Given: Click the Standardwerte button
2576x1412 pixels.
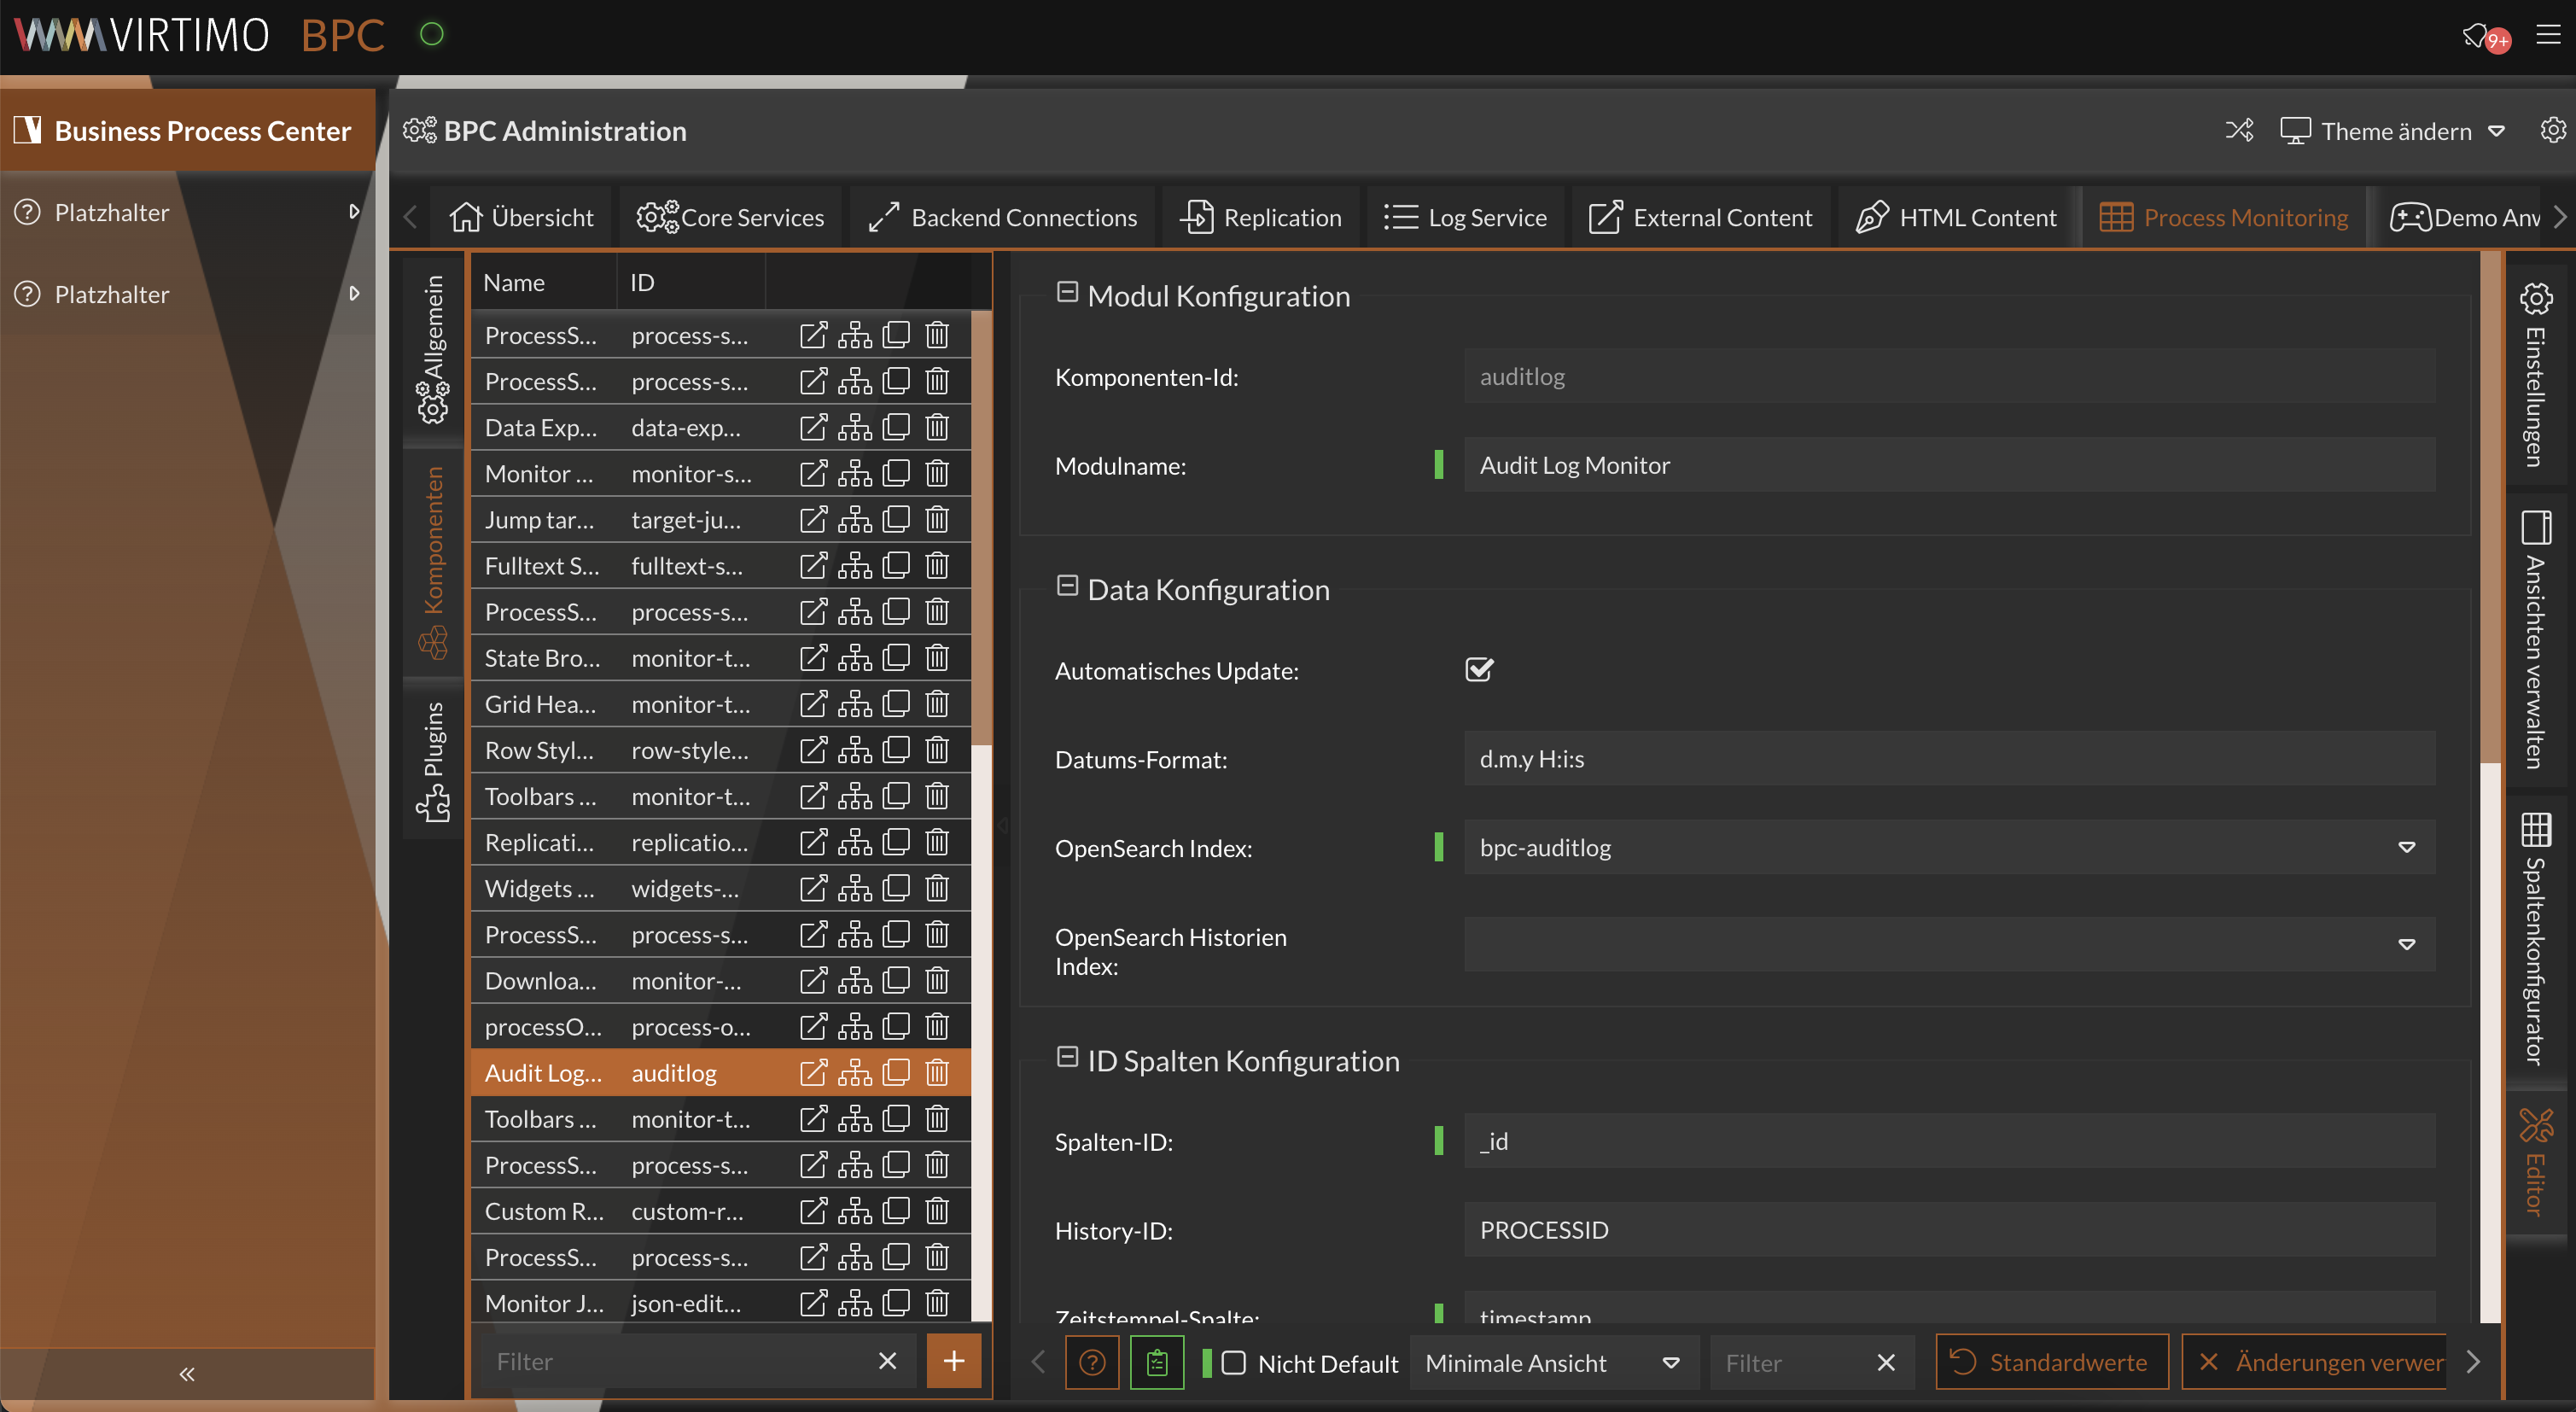Looking at the screenshot, I should click(x=2051, y=1361).
